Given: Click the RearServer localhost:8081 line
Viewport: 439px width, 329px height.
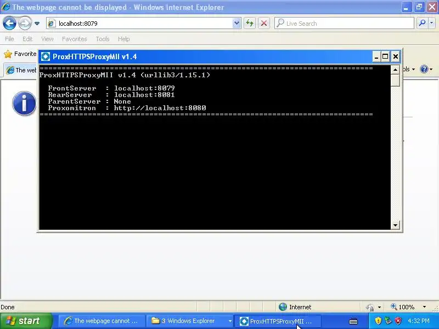Looking at the screenshot, I should (111, 95).
